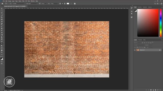The image size is (163, 91).
Task: Select the Clone Stamp tool
Action: click(x=2, y=28)
